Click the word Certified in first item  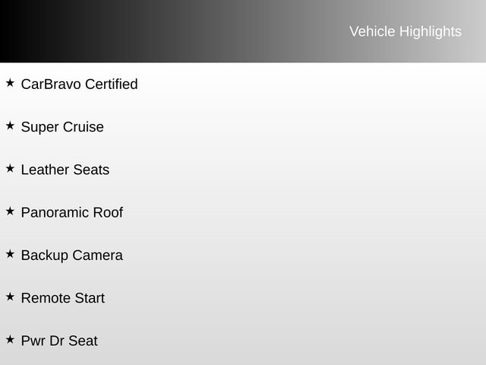pos(111,84)
